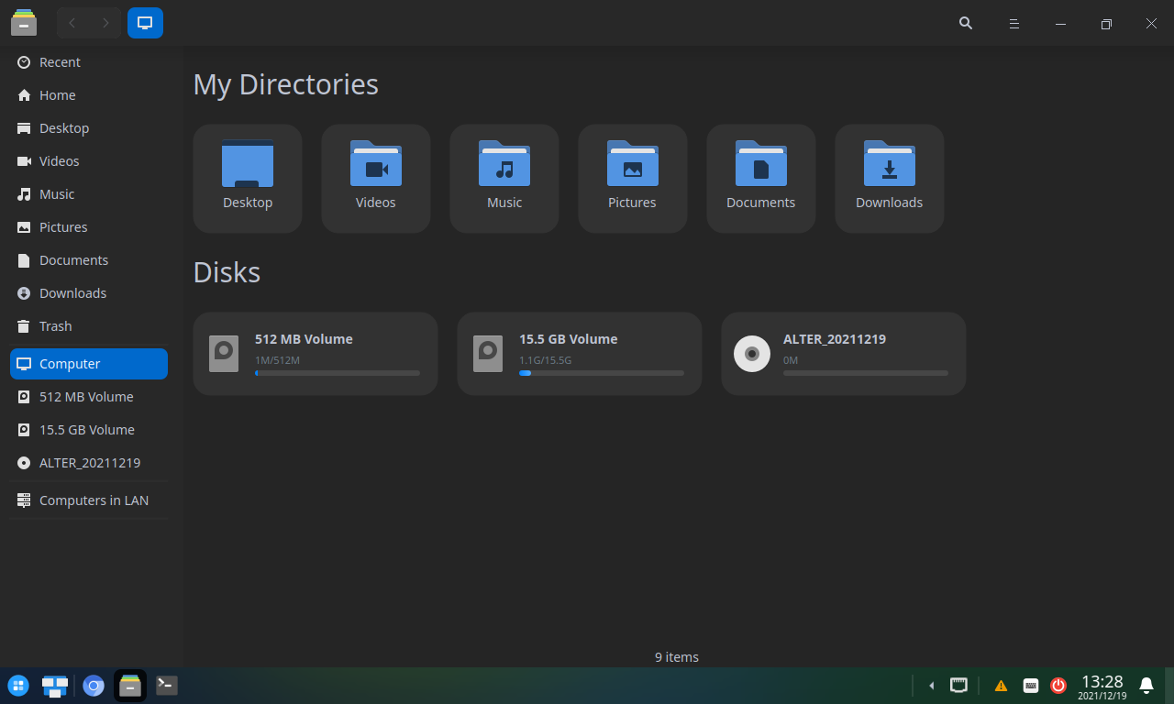Click the network tray icon
The image size is (1174, 704).
958,685
